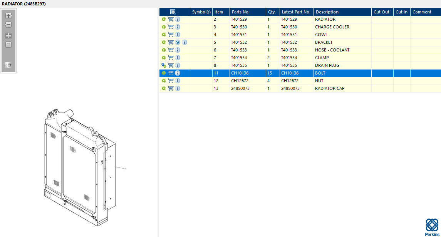The width and height of the screenshot is (441, 237).
Task: Add RADIATOR T401529 to cart
Action: (x=171, y=19)
